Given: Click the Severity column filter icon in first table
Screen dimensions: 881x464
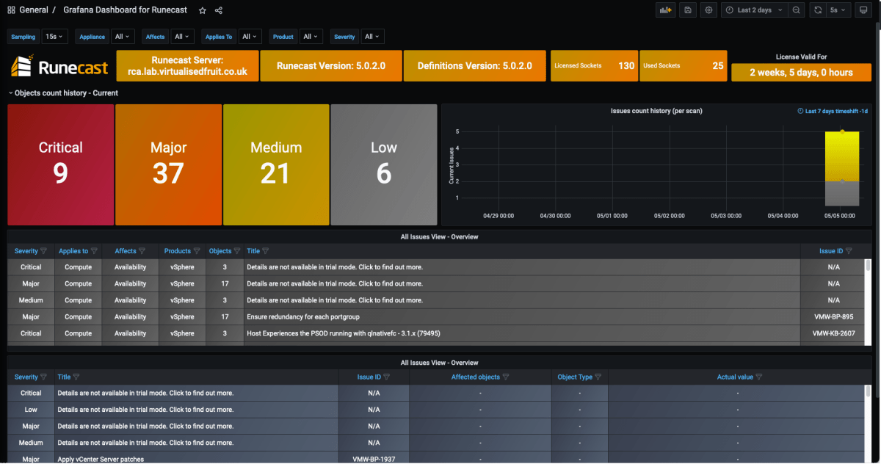Looking at the screenshot, I should pos(43,251).
